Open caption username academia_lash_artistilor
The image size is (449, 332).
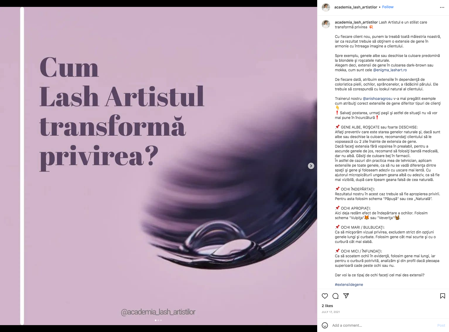click(x=356, y=22)
